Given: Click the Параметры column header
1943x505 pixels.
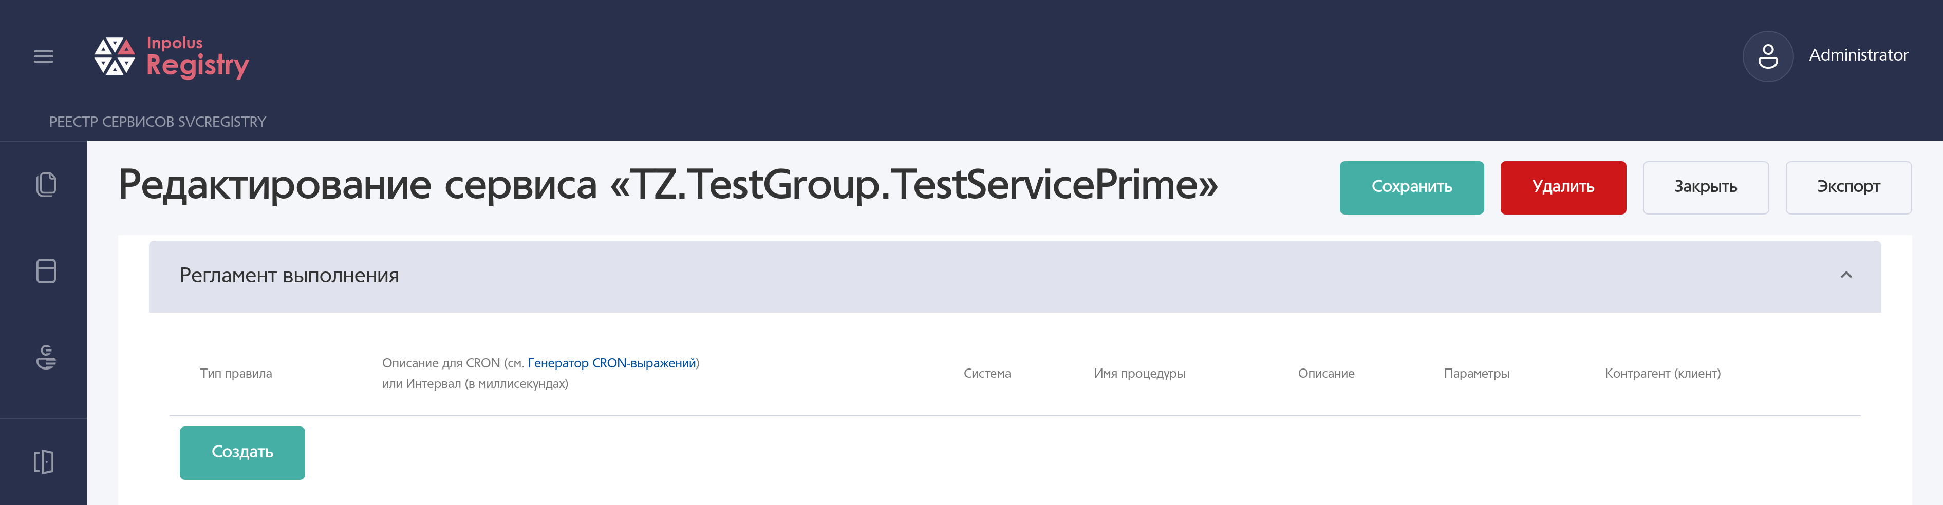Looking at the screenshot, I should click(x=1476, y=373).
